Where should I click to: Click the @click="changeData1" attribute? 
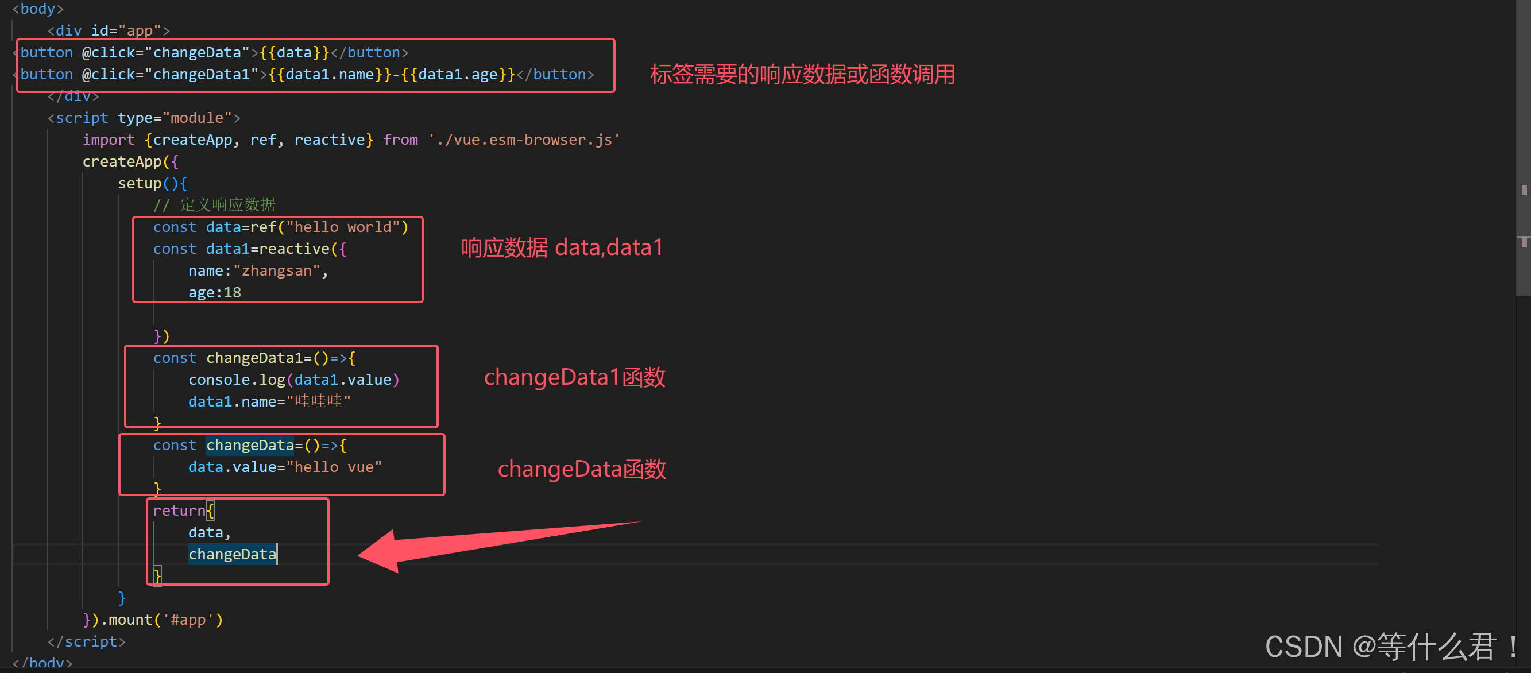pos(170,74)
